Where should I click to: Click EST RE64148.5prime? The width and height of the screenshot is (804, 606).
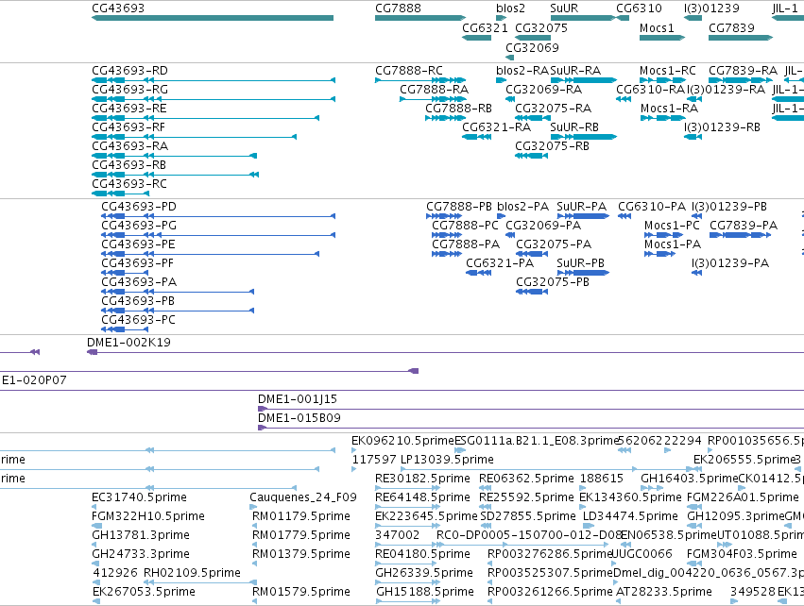(423, 497)
